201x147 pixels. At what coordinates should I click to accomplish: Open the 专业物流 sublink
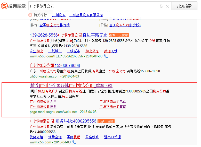coord(36,51)
